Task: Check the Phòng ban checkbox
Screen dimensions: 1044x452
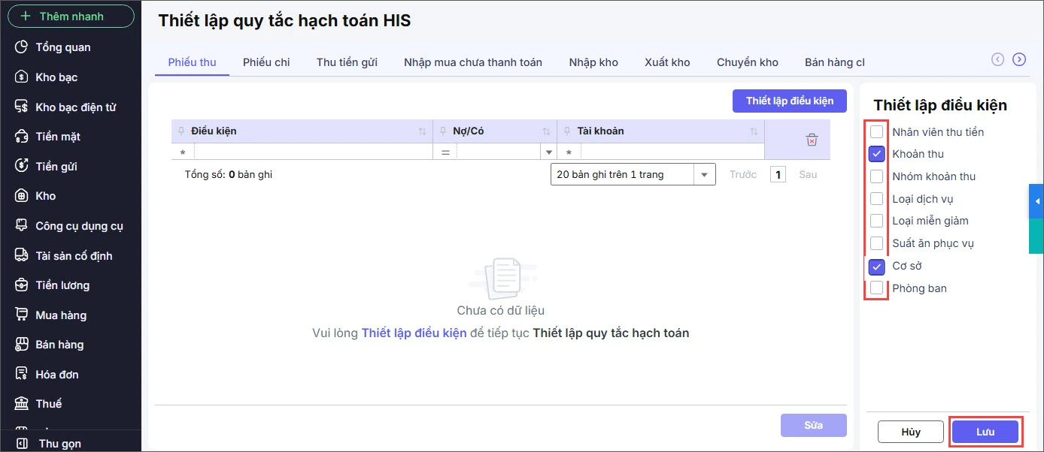Action: [x=877, y=288]
